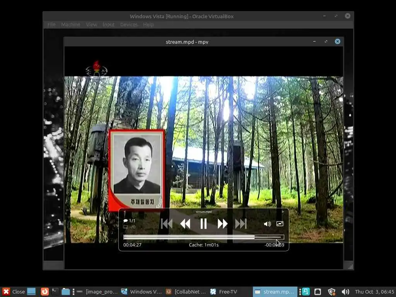Show the desktop from the taskbar
This screenshot has height=297, width=396.
(x=31, y=292)
